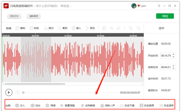Decrease the 开始时间 start time
Screen dimensions: 181x111
(173, 57)
